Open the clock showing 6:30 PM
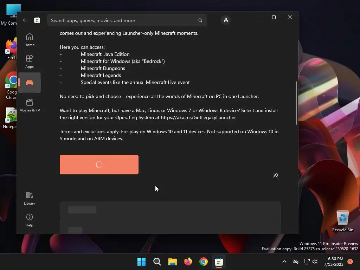Image resolution: width=360 pixels, height=270 pixels. click(x=334, y=262)
